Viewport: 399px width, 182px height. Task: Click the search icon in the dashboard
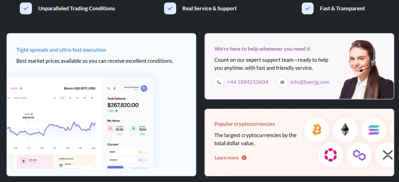click(109, 88)
